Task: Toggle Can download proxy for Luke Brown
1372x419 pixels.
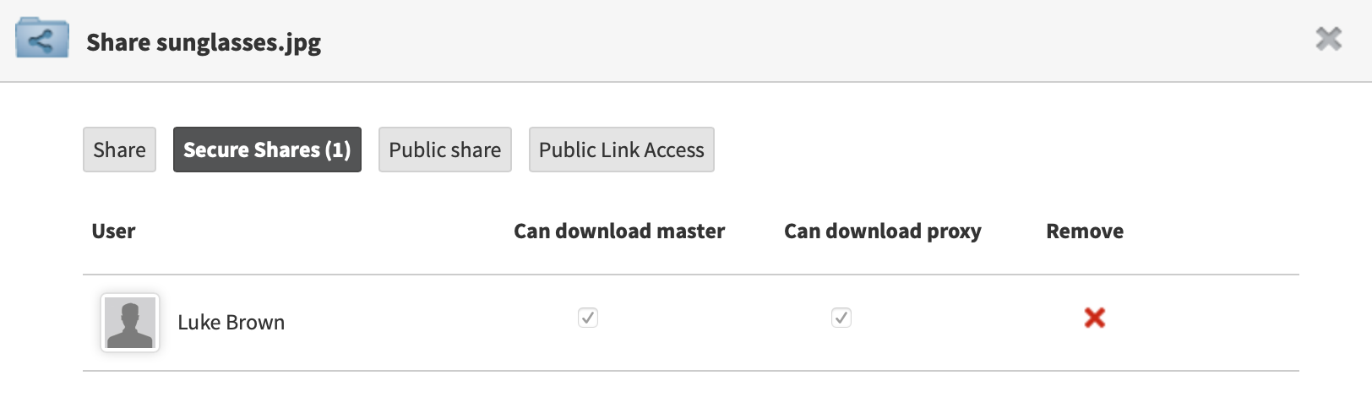Action: 841,318
